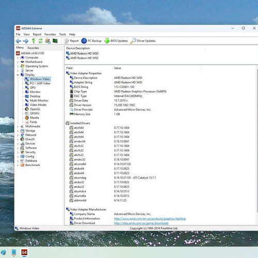Click the Mantle orange icon in tree

[x=27, y=118]
